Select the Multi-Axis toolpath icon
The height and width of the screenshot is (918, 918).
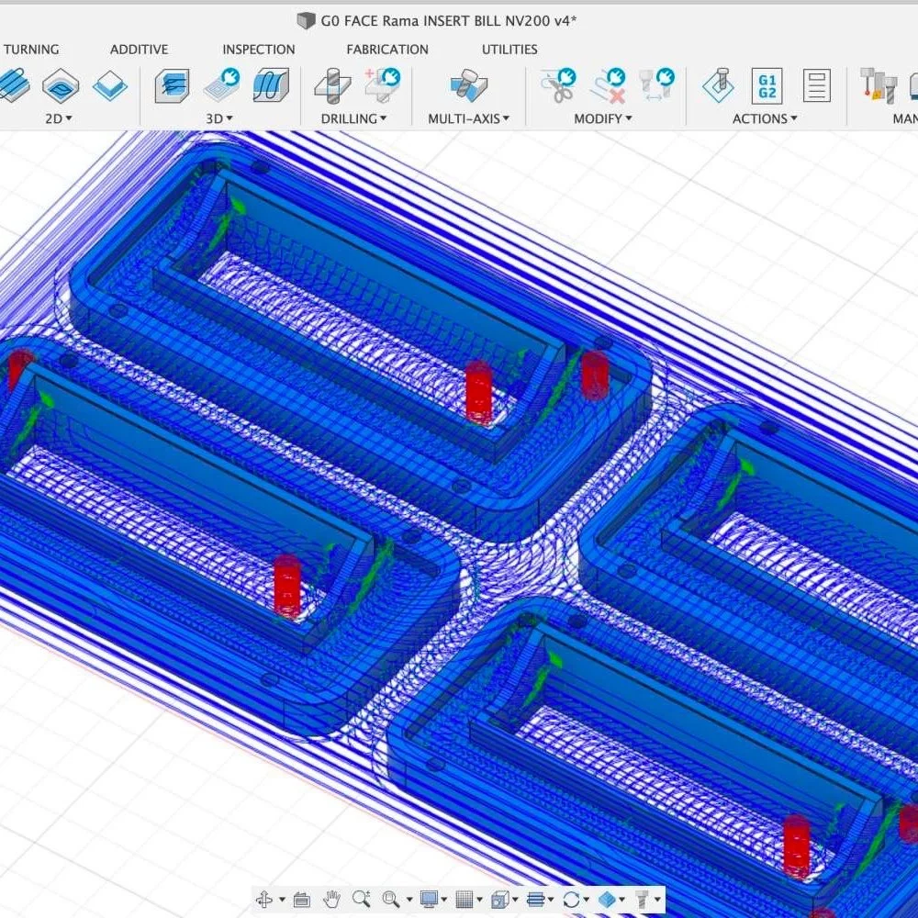pos(468,85)
